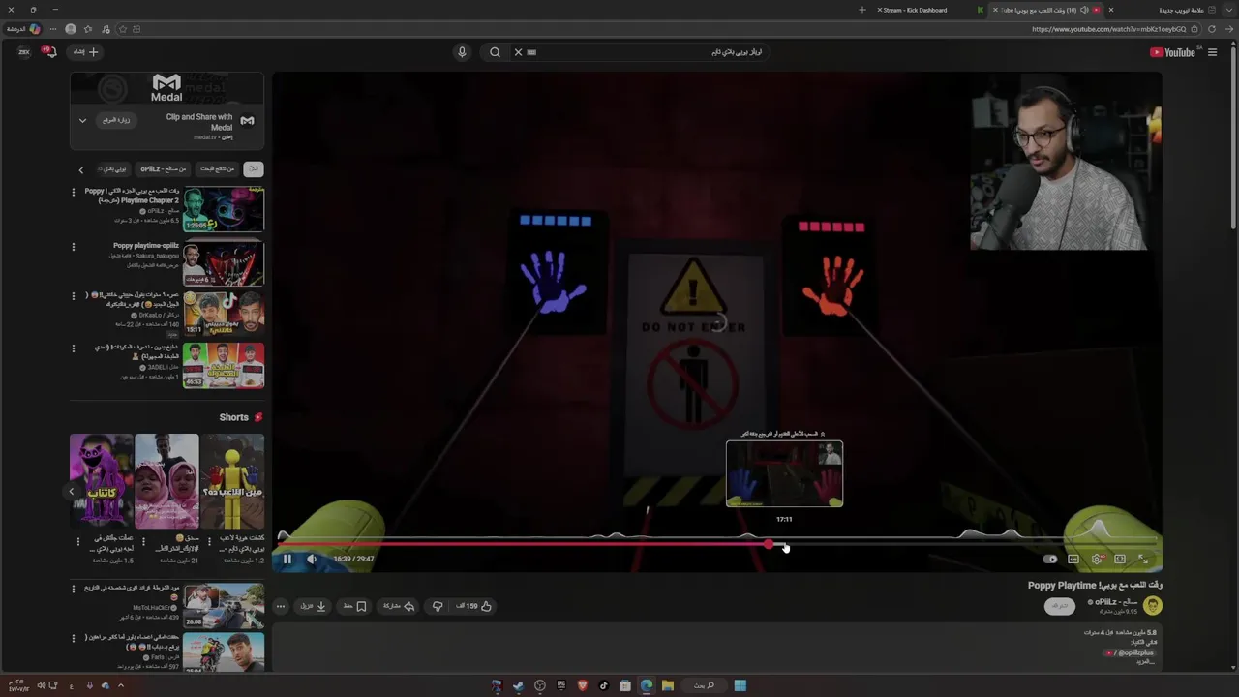Go to next Shorts carousel arrow
1239x697 pixels.
coord(71,492)
